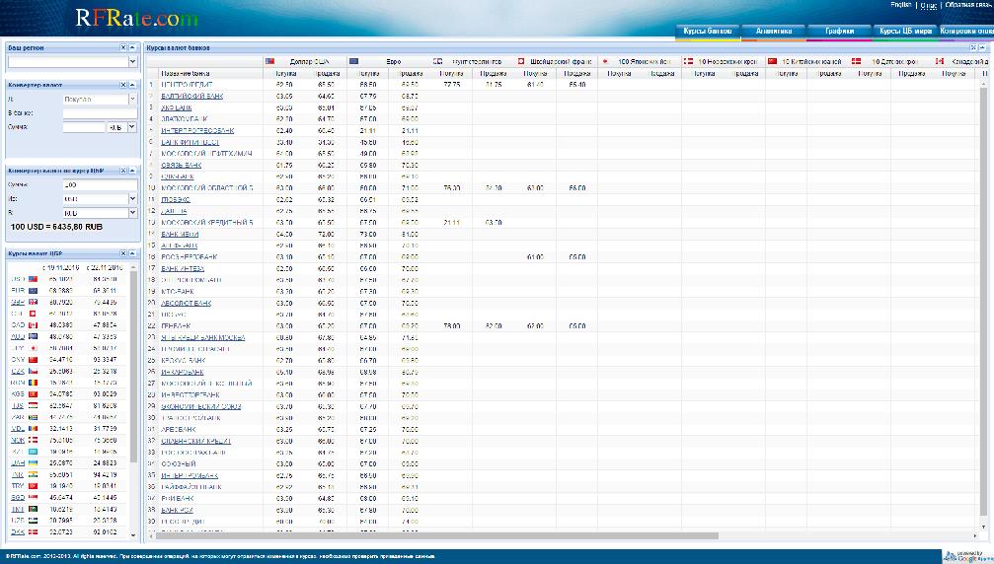Collapse the Конвертер валют panel
This screenshot has height=564, width=994.
(132, 85)
